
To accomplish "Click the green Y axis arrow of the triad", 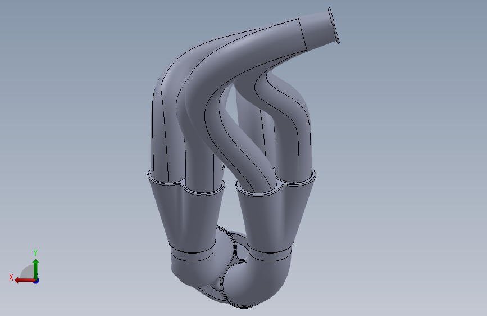I will click(36, 269).
